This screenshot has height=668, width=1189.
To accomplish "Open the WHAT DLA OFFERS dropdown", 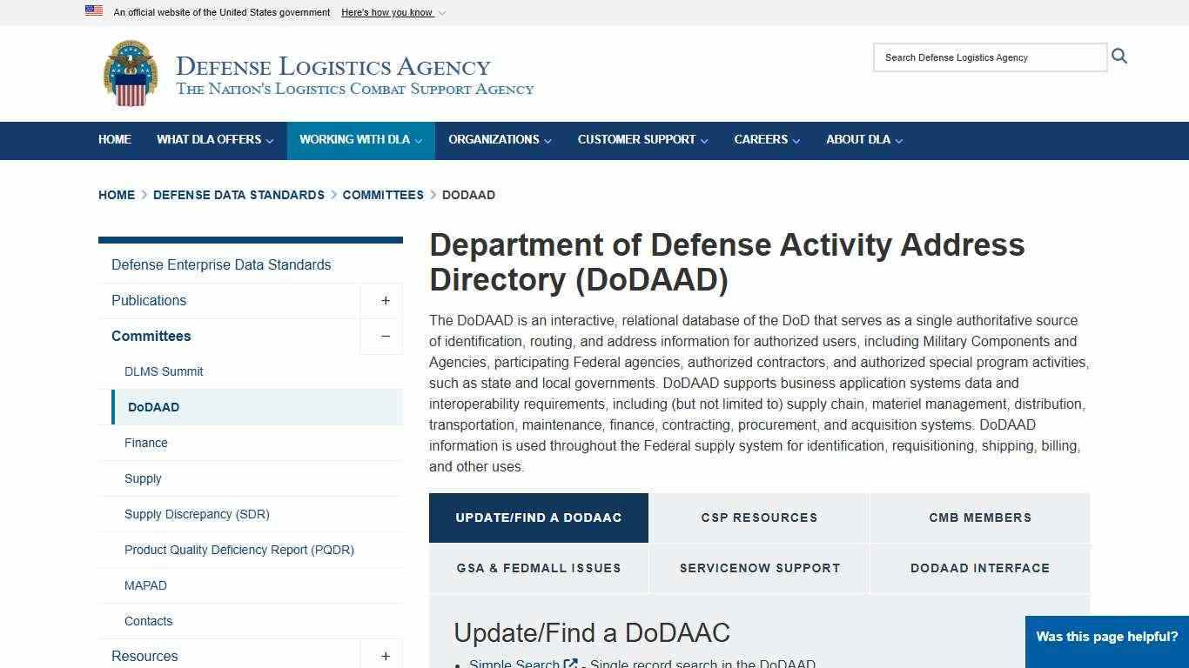I will click(214, 140).
